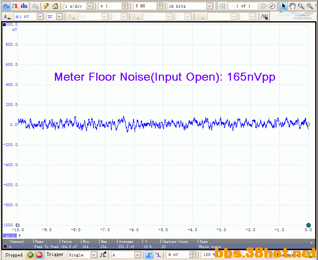Switch to Scope mode

tap(6, 6)
